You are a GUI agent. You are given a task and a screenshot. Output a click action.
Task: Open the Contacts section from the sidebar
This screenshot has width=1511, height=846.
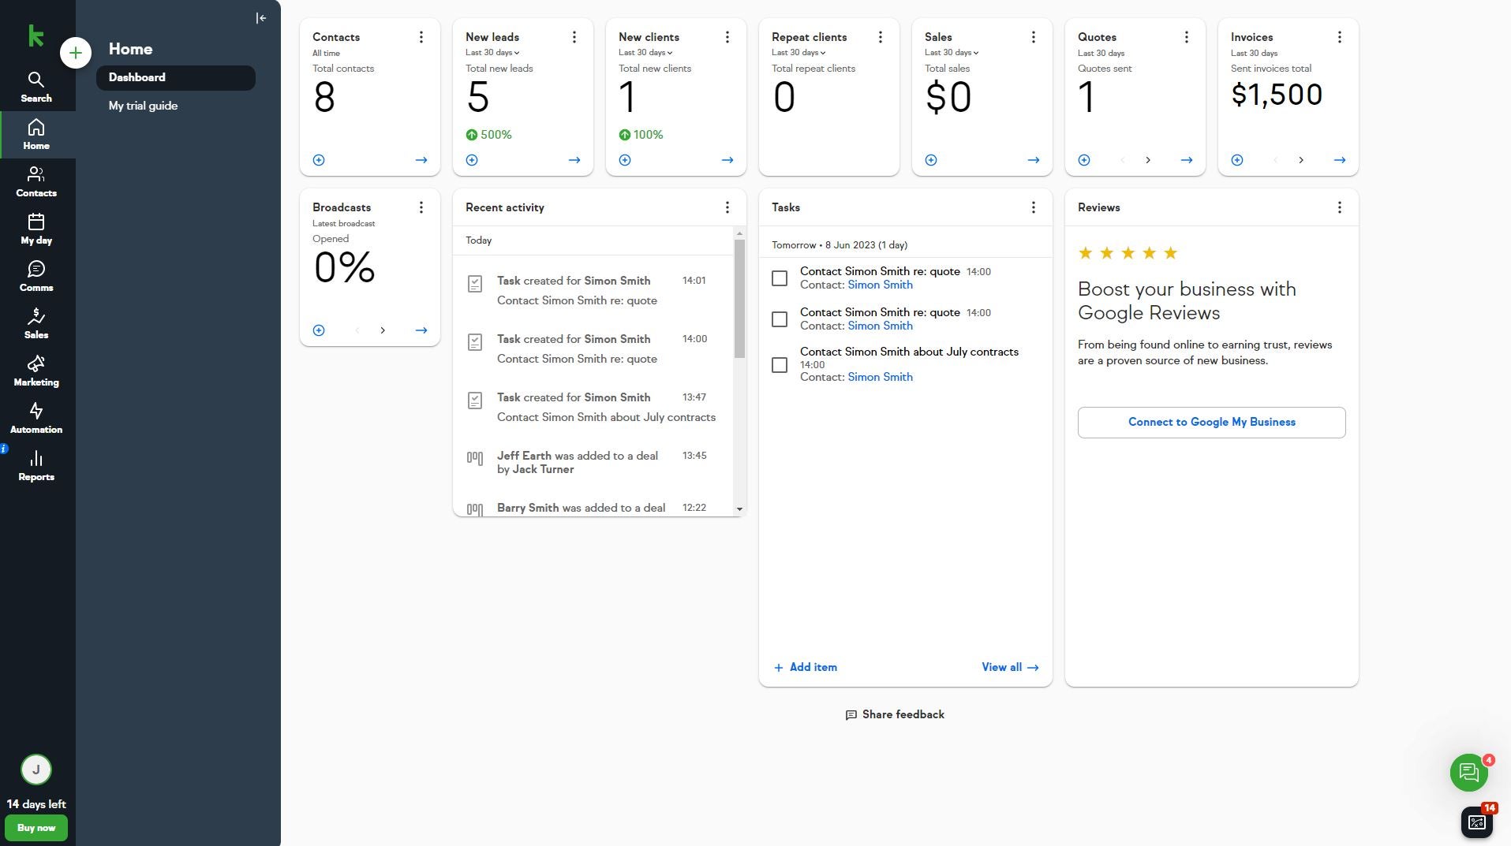tap(36, 181)
